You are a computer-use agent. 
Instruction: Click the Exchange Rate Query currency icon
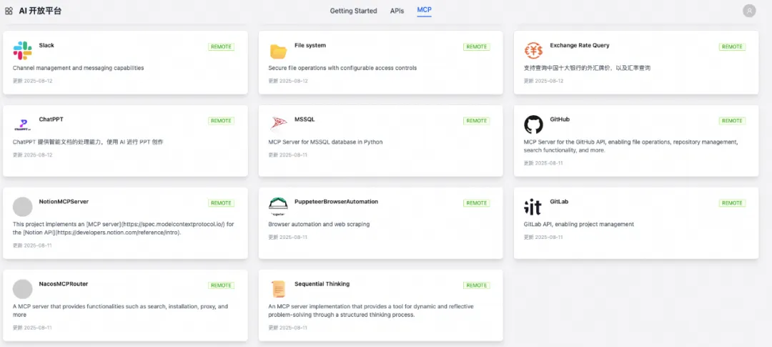534,51
